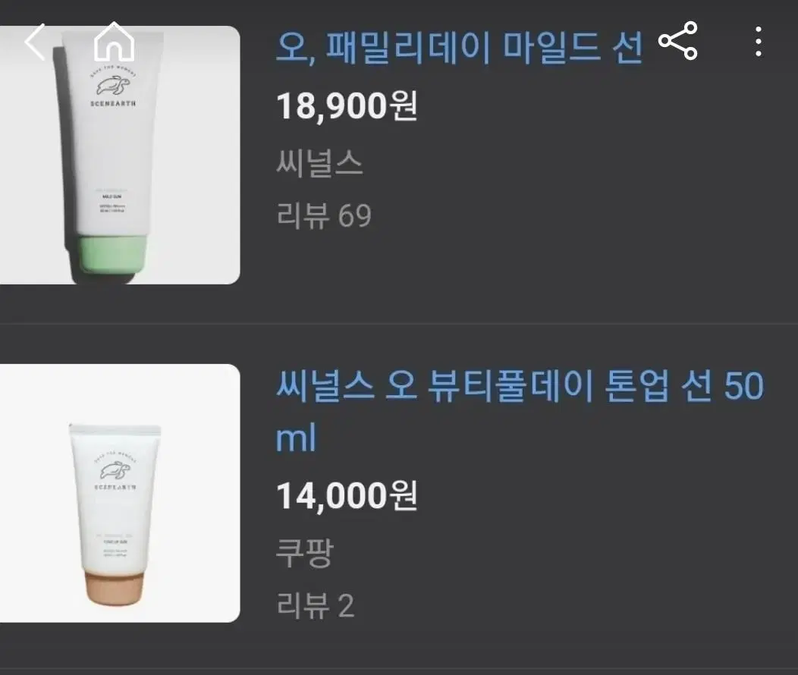Click the 18,900원 price

point(347,106)
